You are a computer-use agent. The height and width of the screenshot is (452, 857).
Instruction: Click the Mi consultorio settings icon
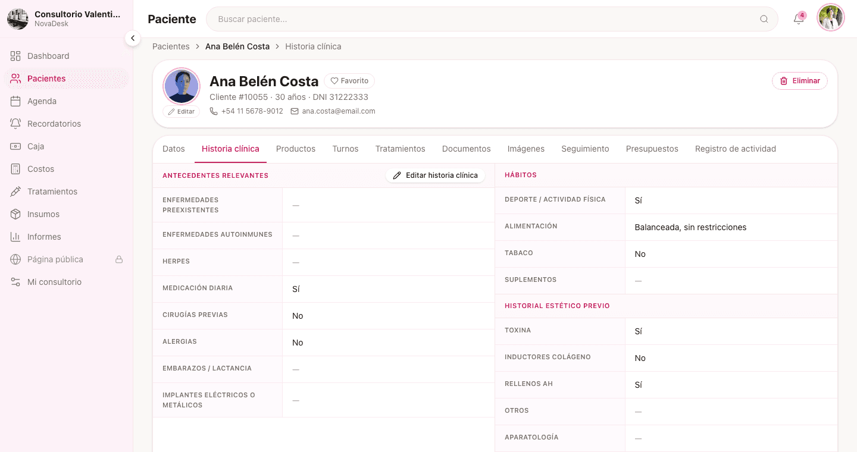pyautogui.click(x=15, y=282)
